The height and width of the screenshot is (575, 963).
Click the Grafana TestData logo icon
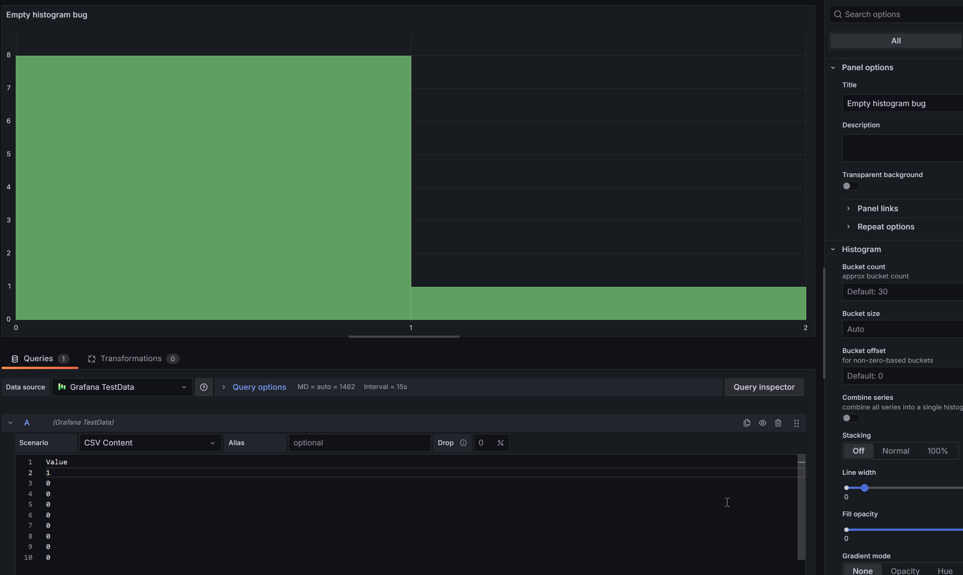(62, 387)
